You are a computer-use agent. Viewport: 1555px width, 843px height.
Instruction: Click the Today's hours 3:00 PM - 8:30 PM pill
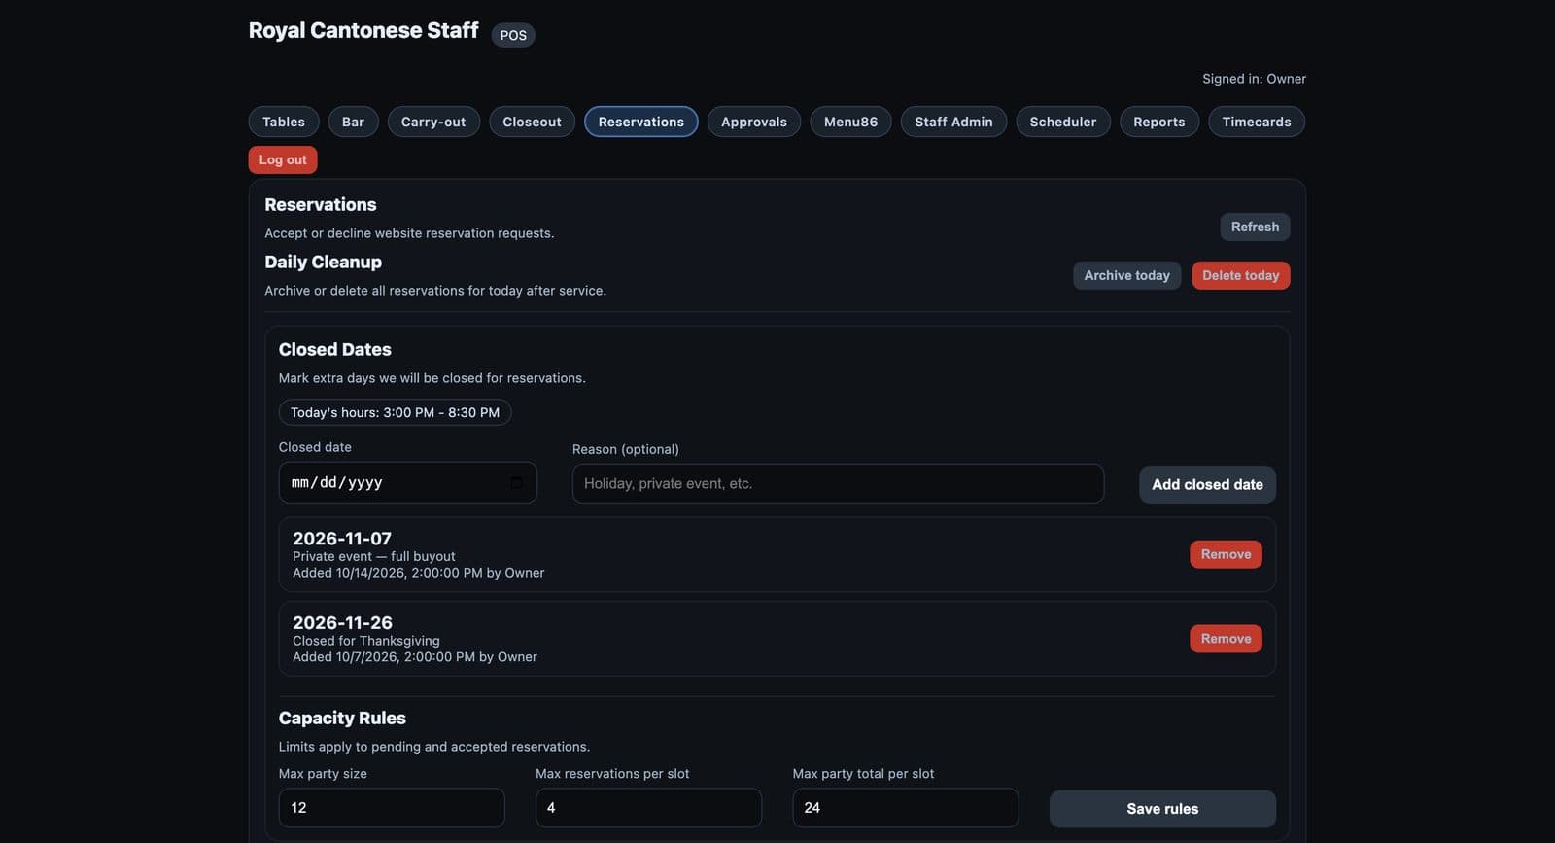click(x=395, y=412)
